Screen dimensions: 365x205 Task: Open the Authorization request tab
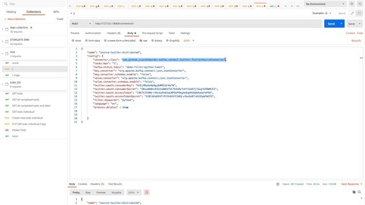93,33
